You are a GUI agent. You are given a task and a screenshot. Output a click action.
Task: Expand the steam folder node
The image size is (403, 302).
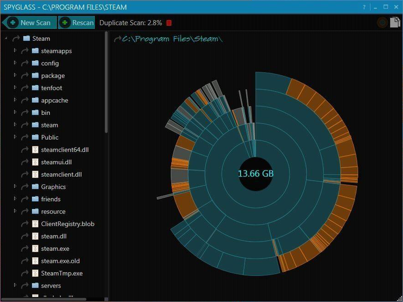(15, 124)
